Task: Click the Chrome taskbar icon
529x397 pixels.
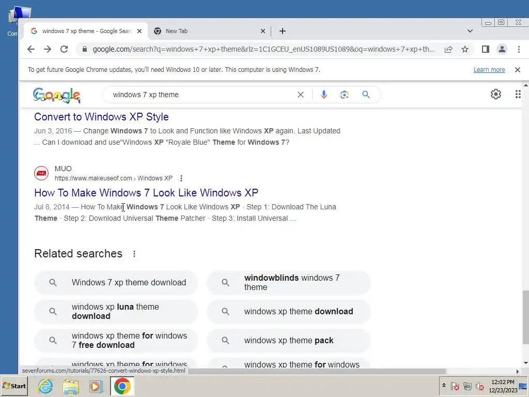Action: pos(122,386)
